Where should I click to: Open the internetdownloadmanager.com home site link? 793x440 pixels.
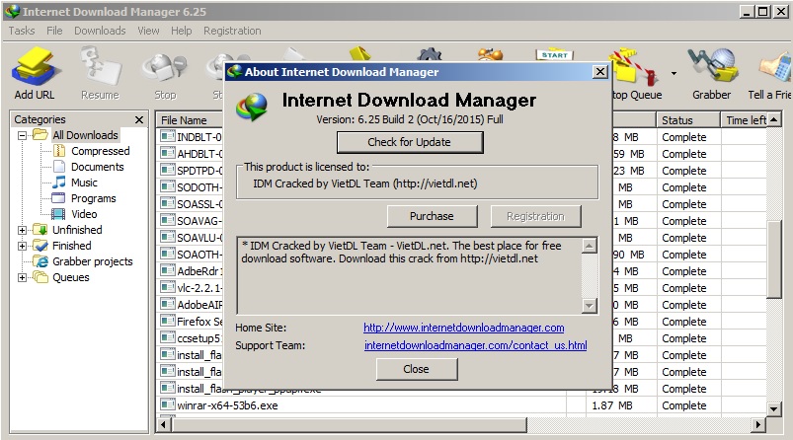[464, 328]
